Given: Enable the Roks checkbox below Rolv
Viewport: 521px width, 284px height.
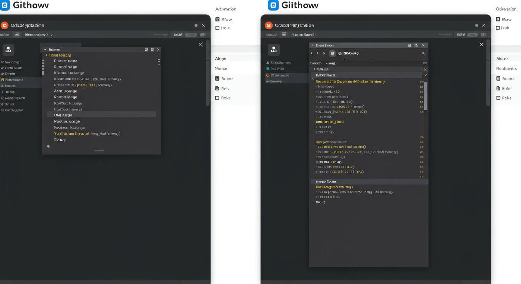Looking at the screenshot, I should 498,98.
